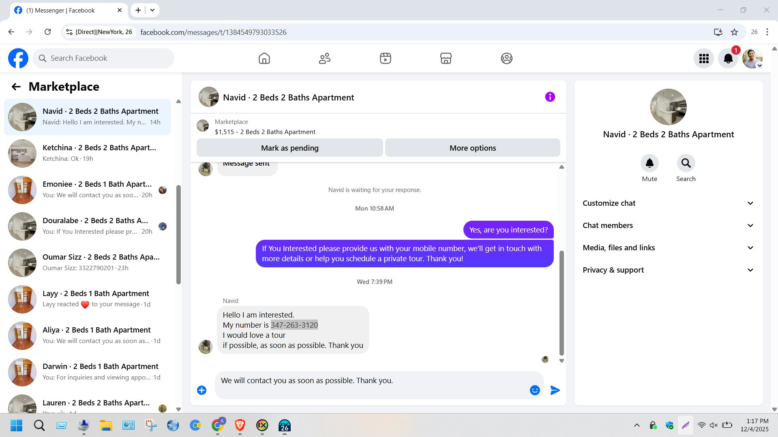
Task: Expand Customize chat section
Action: (x=668, y=203)
